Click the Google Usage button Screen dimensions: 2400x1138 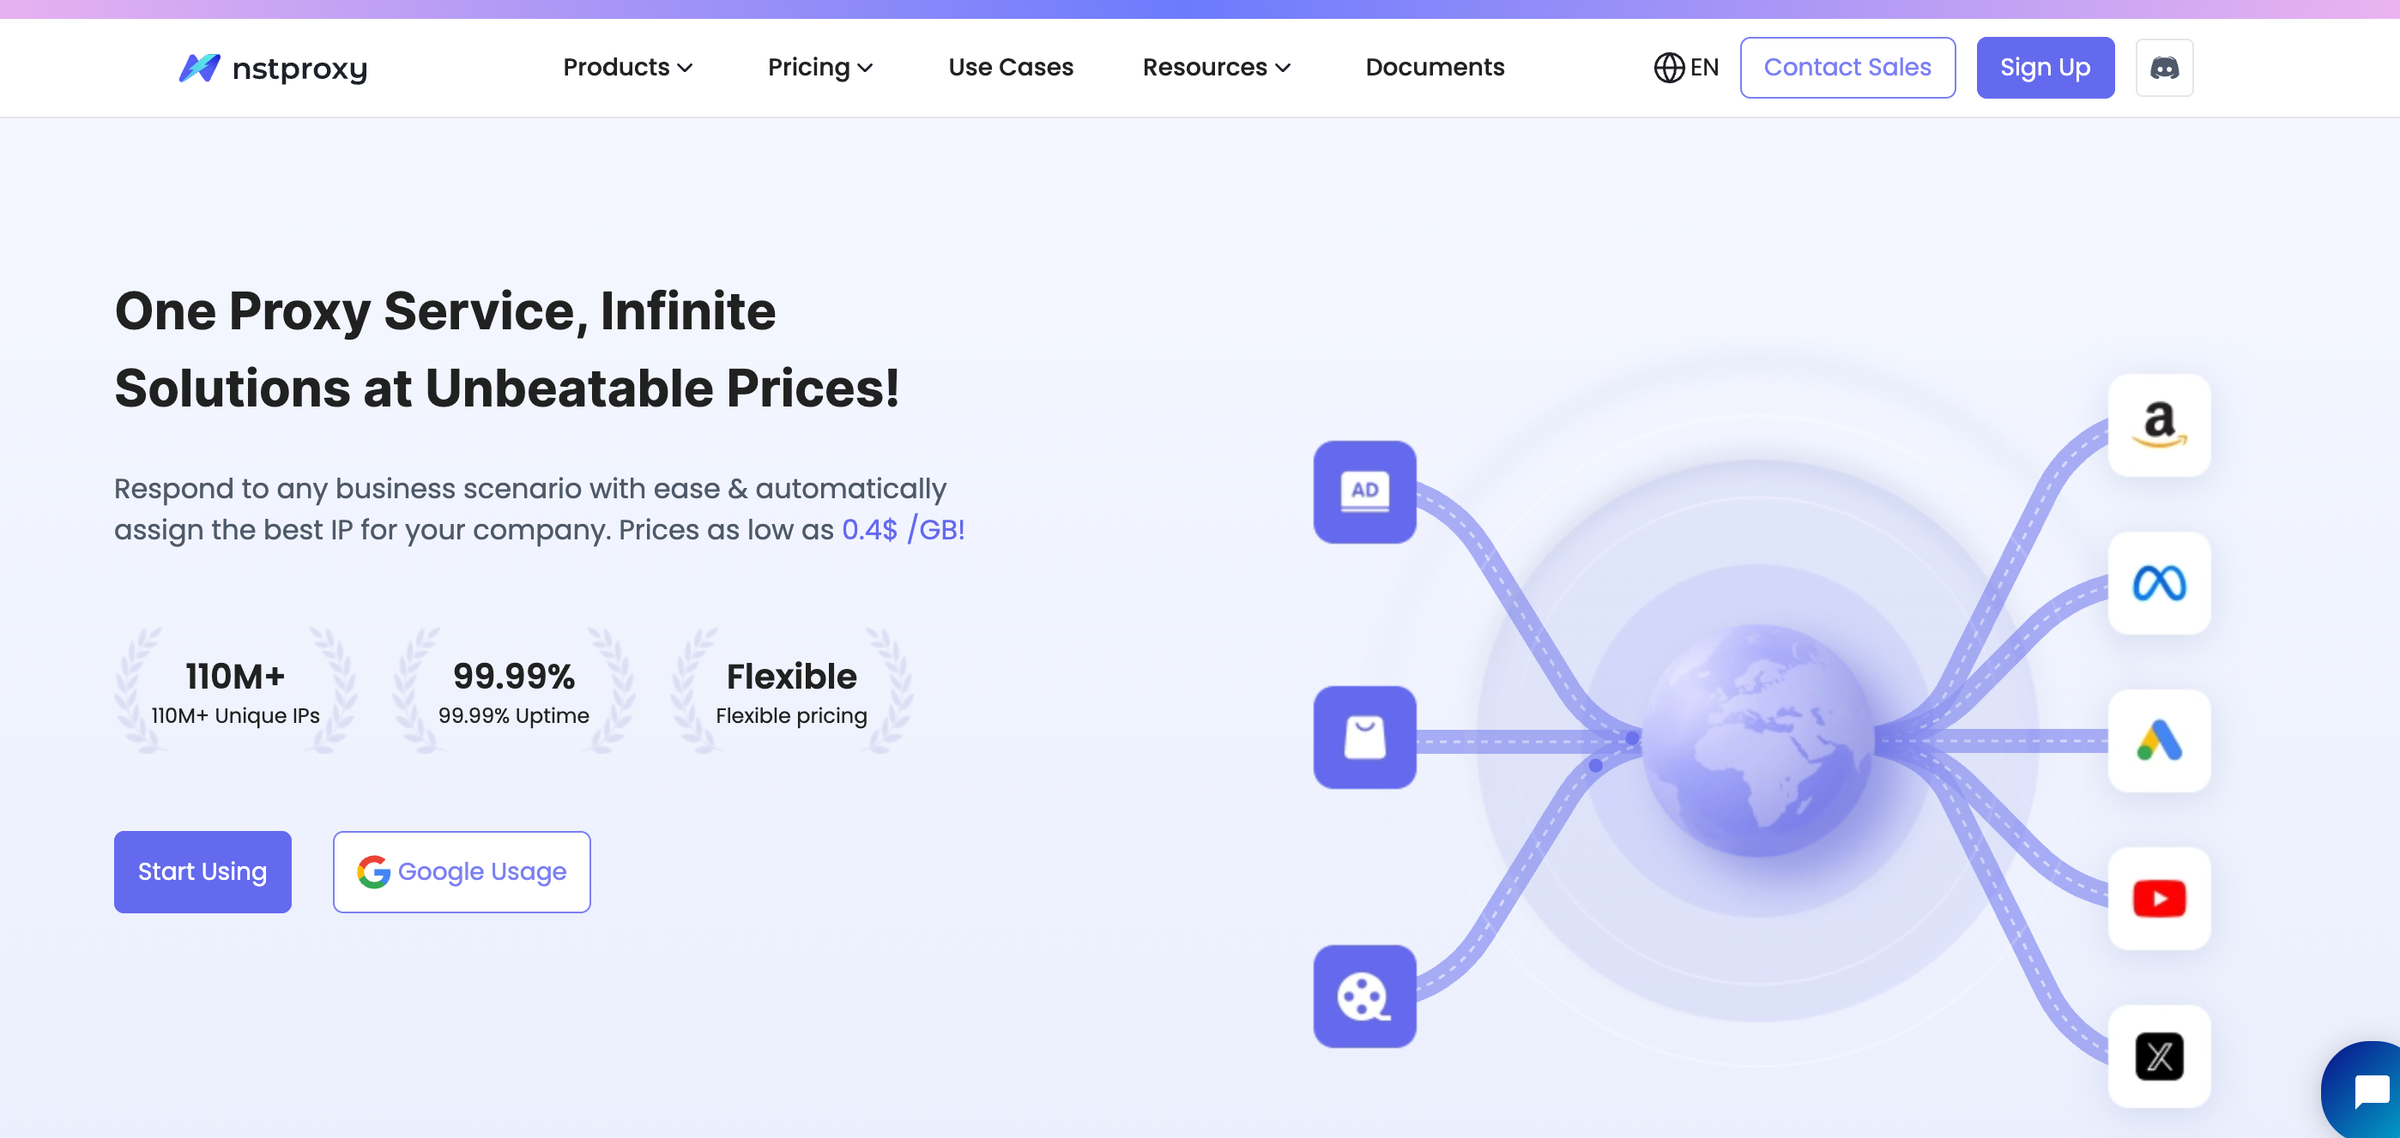[461, 871]
